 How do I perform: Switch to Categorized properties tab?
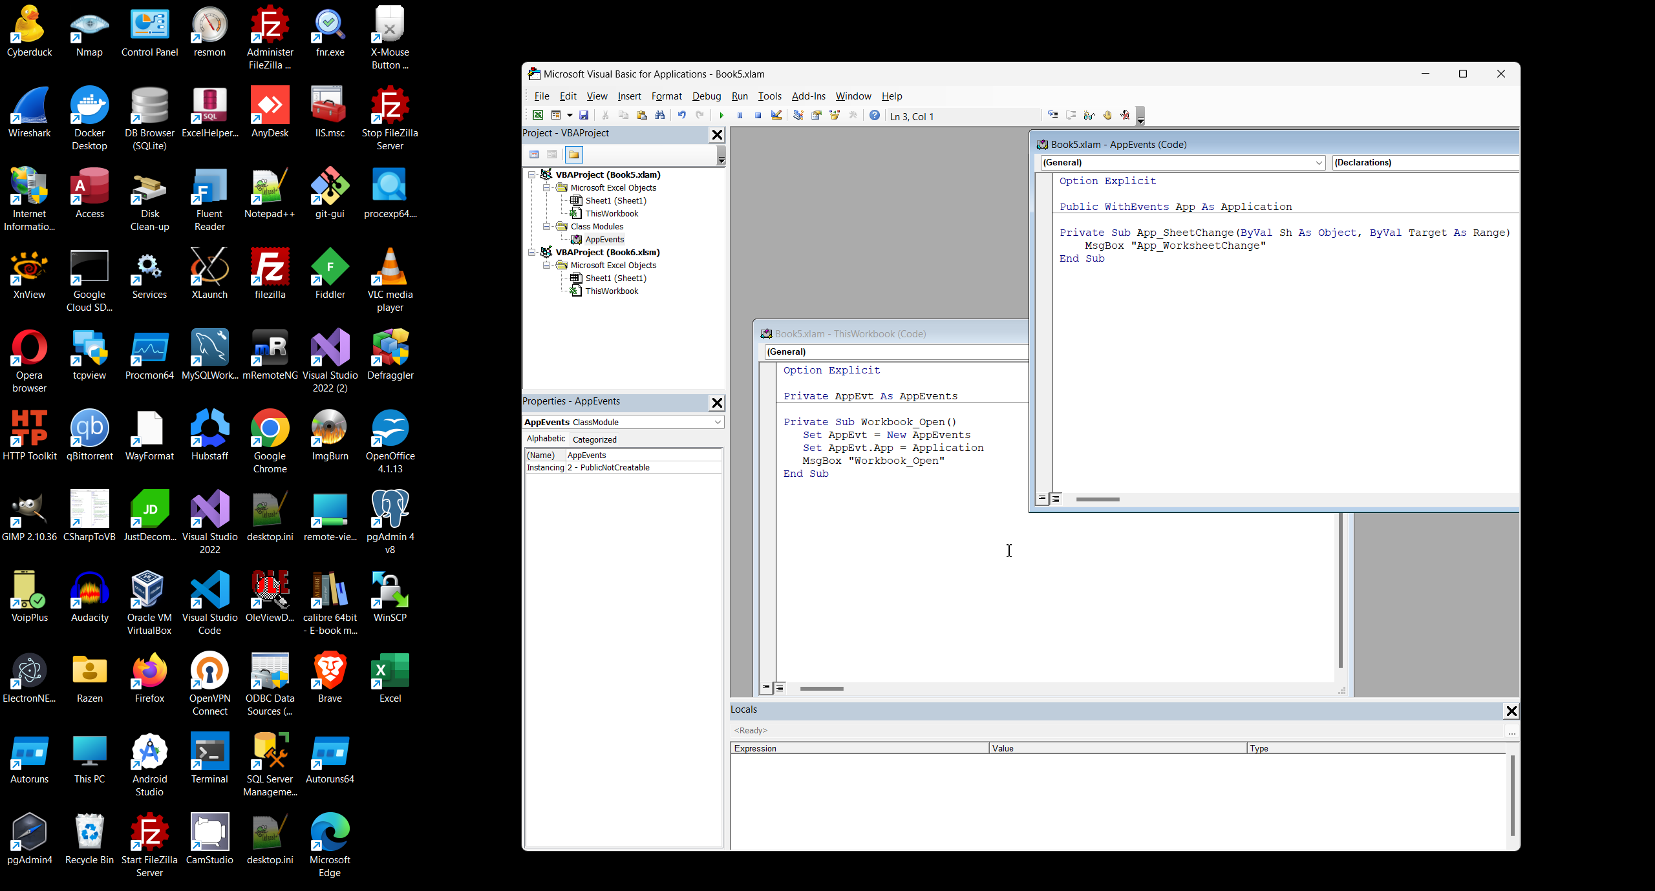click(594, 439)
